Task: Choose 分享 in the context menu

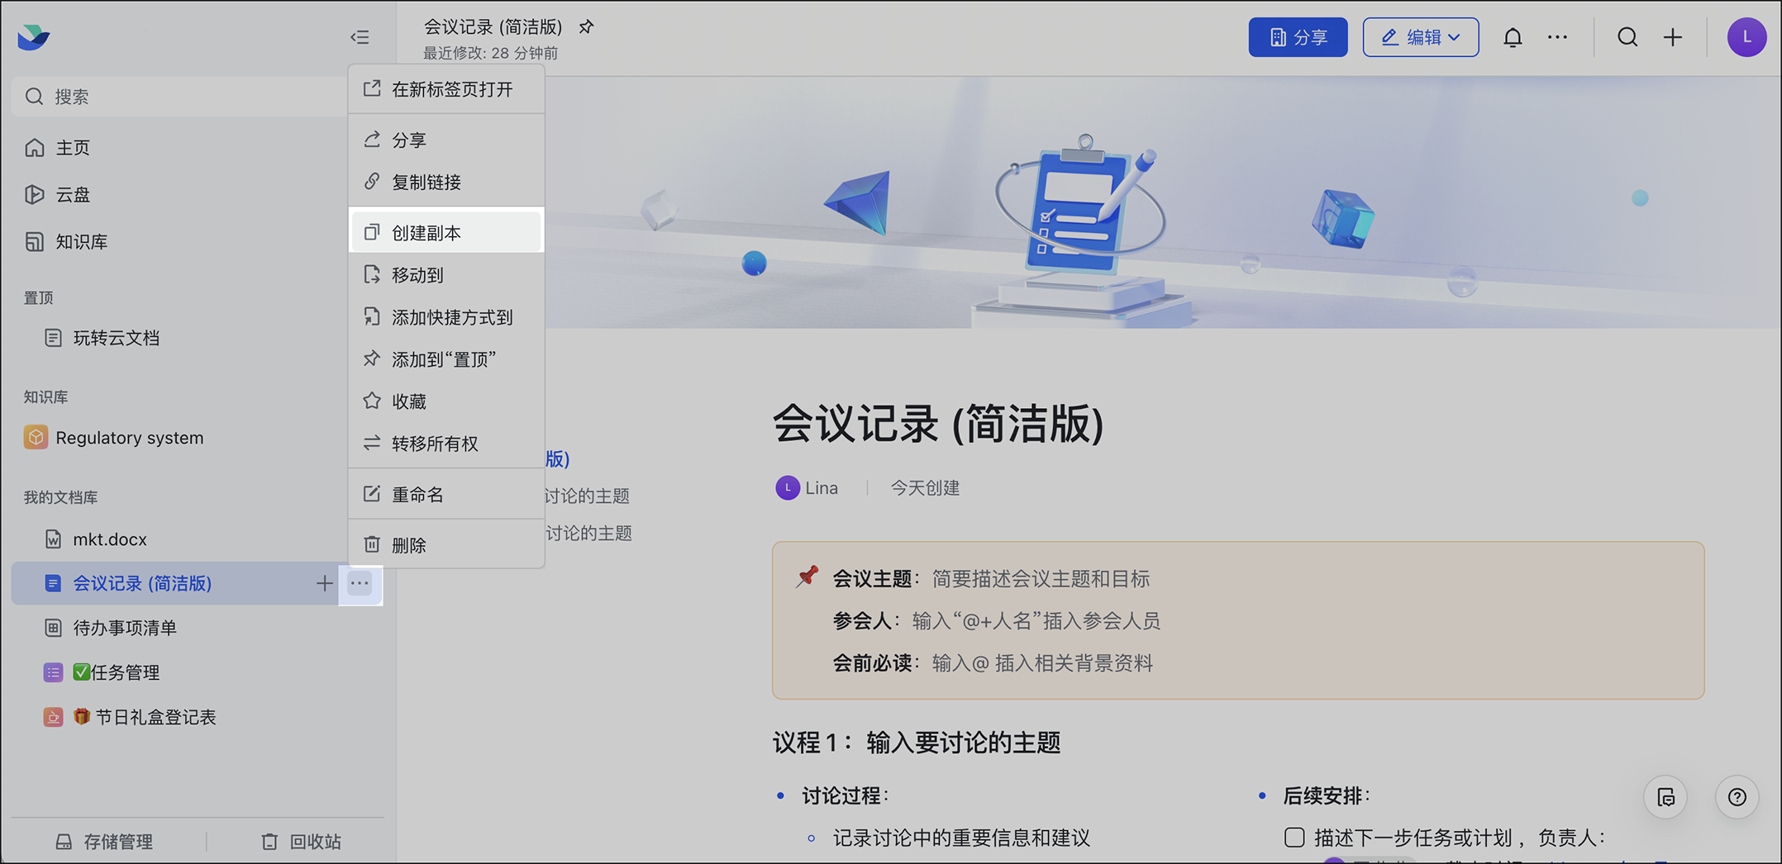Action: [446, 140]
